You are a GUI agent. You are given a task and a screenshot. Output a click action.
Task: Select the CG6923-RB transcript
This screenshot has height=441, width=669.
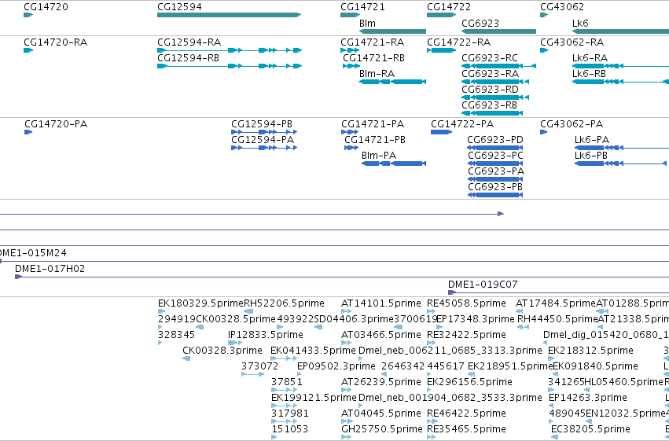click(492, 113)
